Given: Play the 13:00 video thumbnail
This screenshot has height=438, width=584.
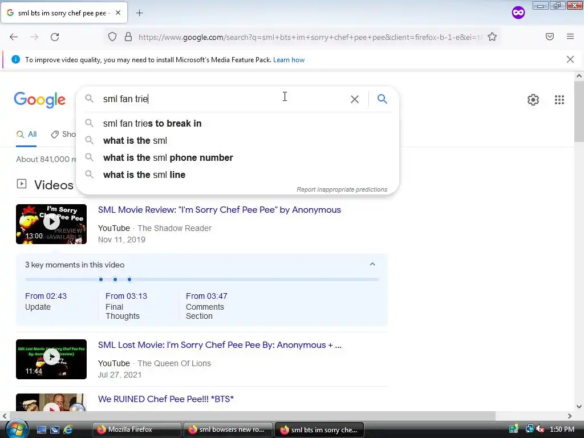Looking at the screenshot, I should click(x=51, y=224).
